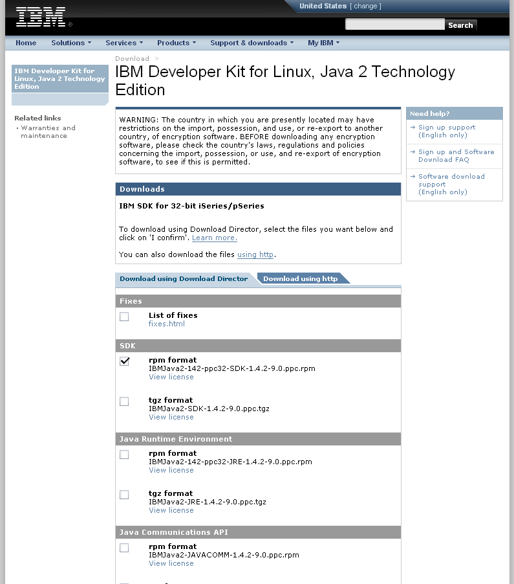Image resolution: width=514 pixels, height=584 pixels.
Task: Expand the My IBM dropdown menu
Action: (323, 43)
